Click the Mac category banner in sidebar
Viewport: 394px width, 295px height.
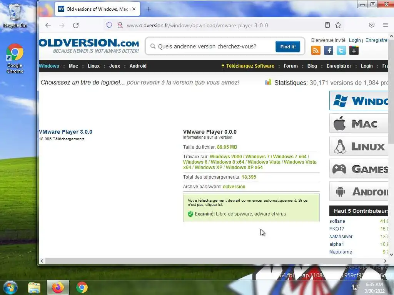(x=359, y=123)
